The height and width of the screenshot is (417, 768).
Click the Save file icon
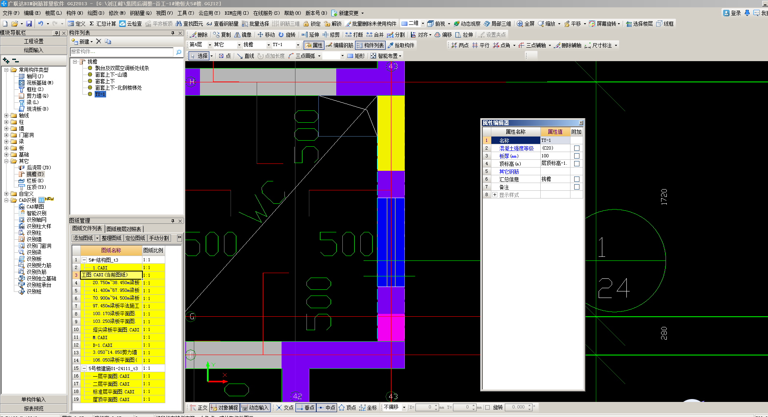tap(29, 24)
